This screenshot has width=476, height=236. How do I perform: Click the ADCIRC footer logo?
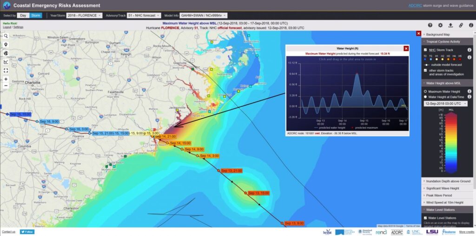click(397, 232)
